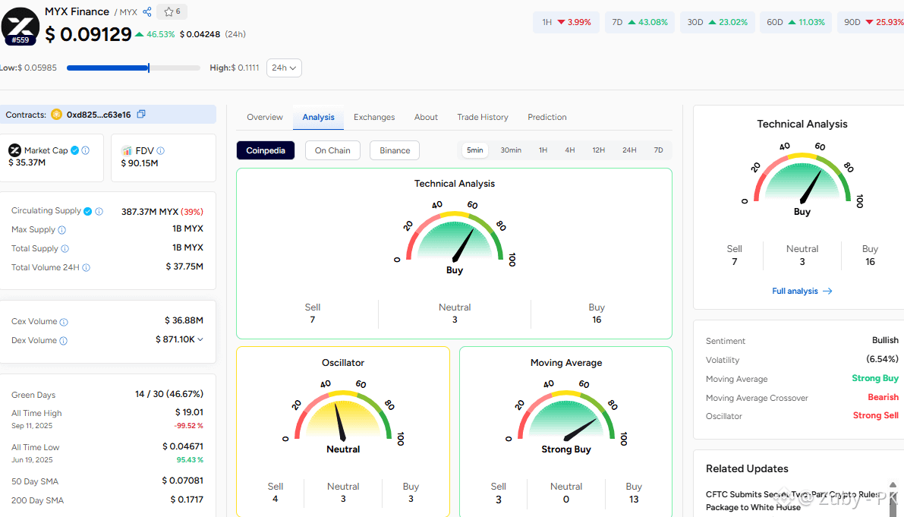The image size is (904, 517).
Task: Open the Full analysis link
Action: point(802,291)
